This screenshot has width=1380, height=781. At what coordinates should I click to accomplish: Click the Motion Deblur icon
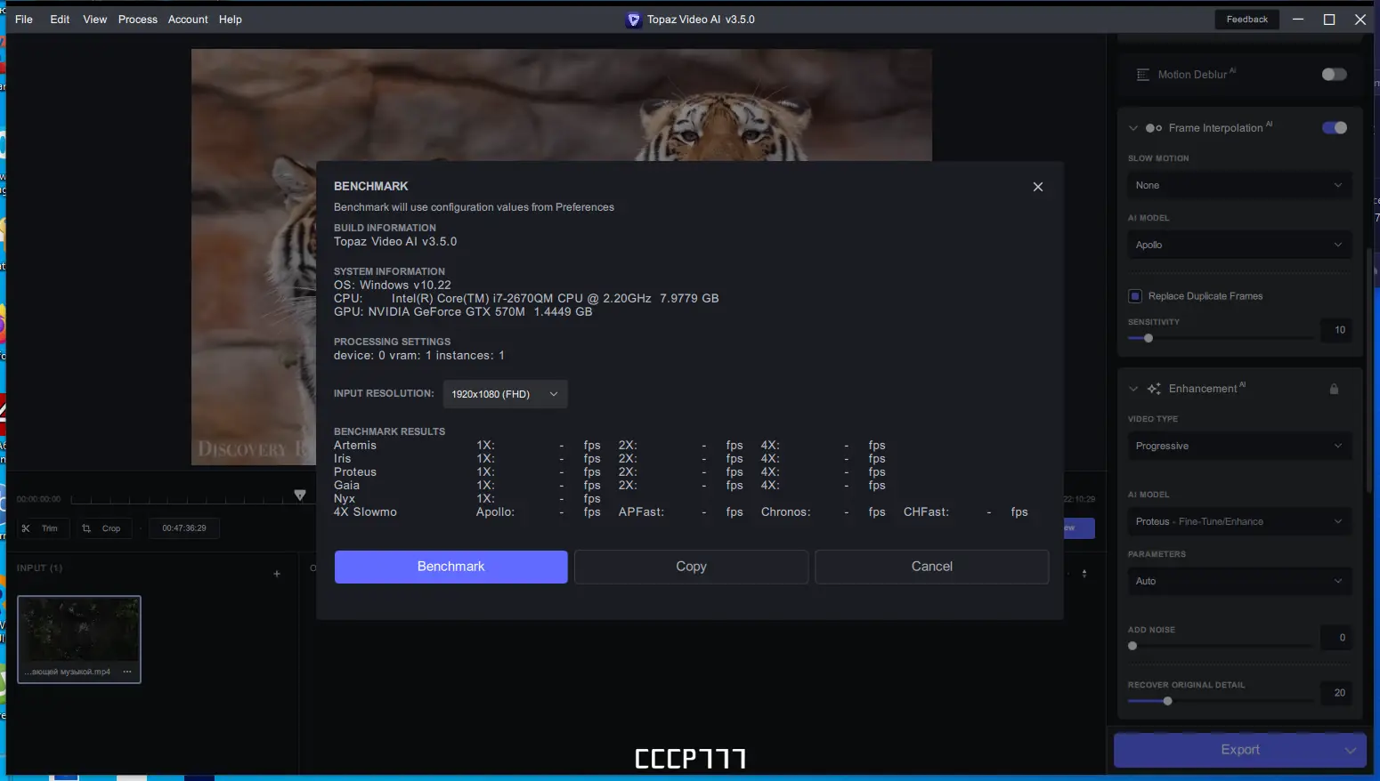[x=1143, y=75]
